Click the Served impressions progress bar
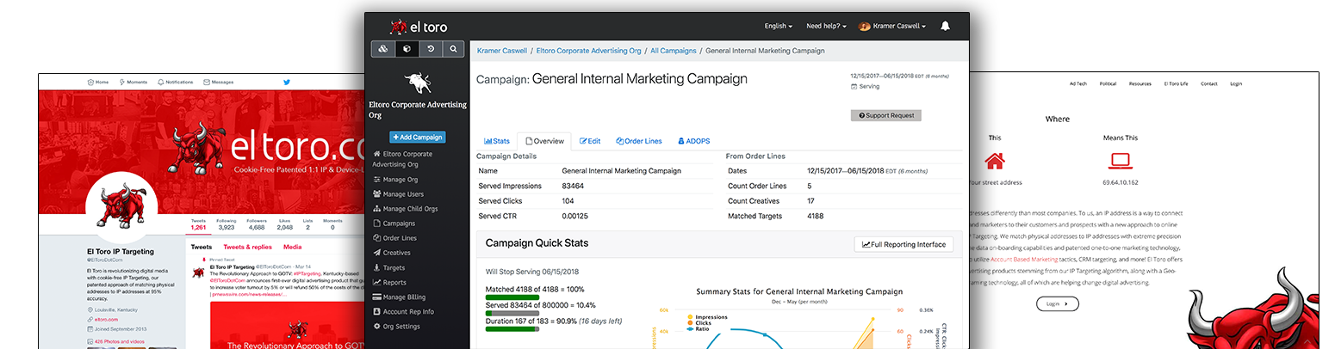 [x=512, y=313]
